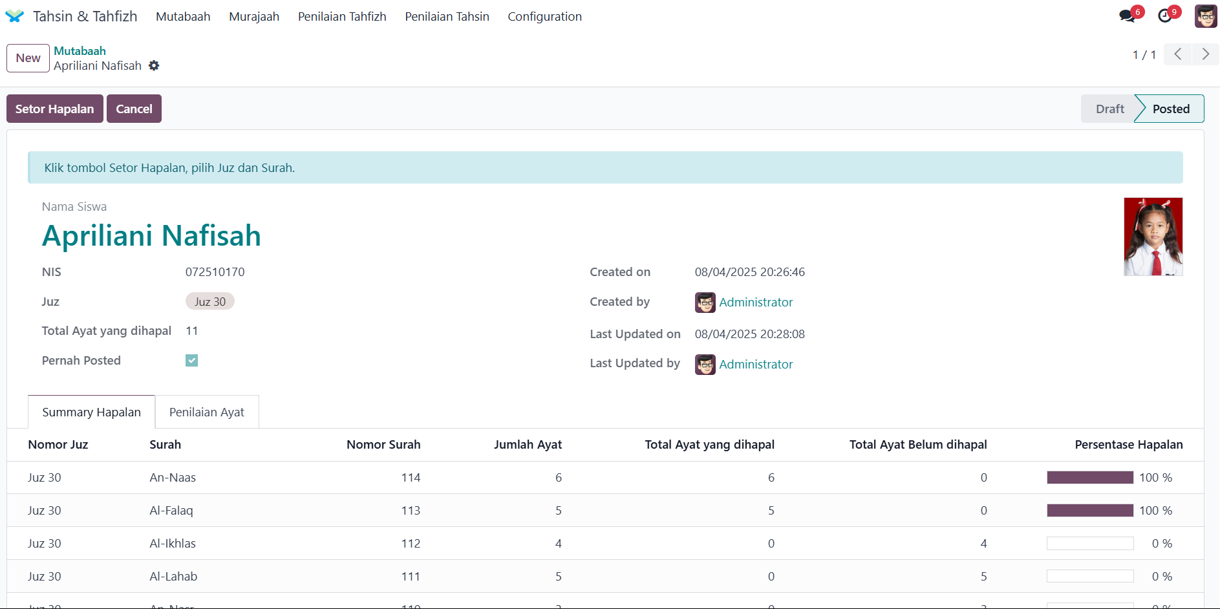Select the Summary Hapalan tab

[x=91, y=412]
